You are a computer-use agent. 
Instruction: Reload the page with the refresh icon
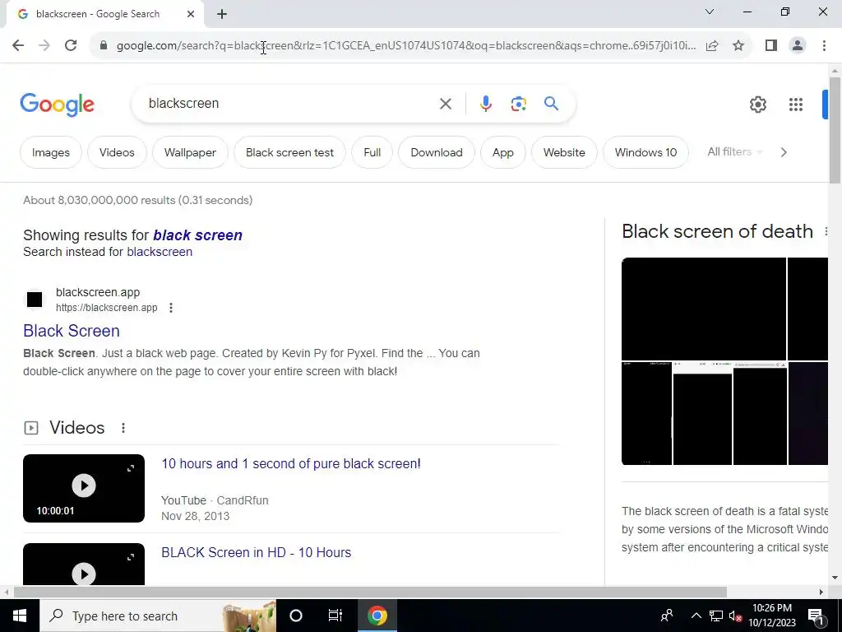pos(71,45)
